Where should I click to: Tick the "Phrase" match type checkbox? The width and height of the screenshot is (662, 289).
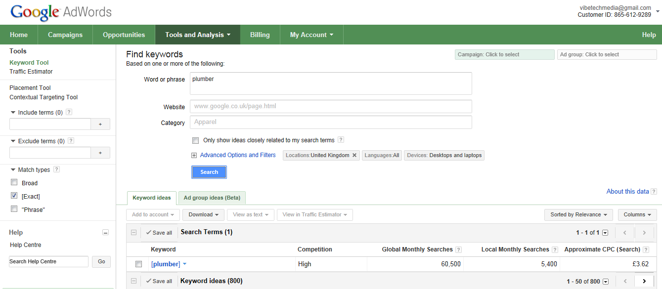[14, 209]
